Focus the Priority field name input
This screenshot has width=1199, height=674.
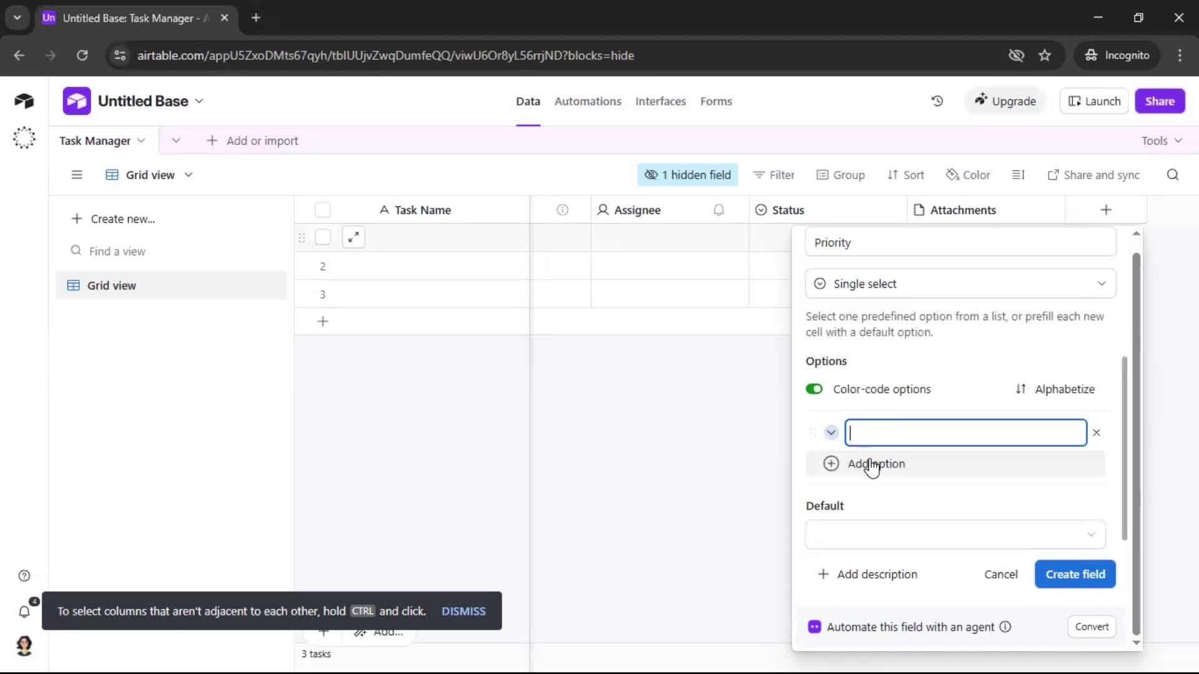[960, 242]
